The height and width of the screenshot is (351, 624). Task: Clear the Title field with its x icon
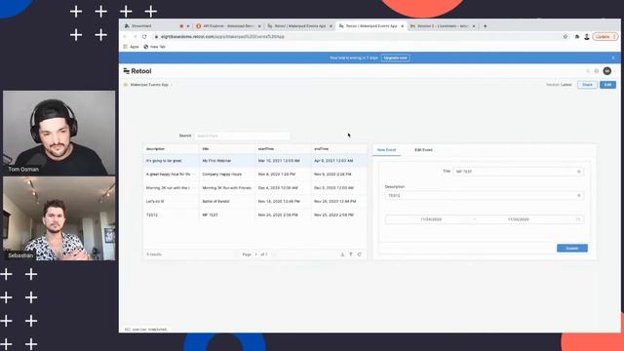(x=578, y=172)
